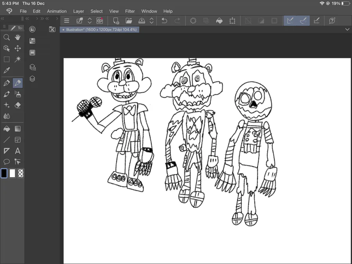Select the Hand move-canvas tool
352x264 pixels.
(18, 37)
